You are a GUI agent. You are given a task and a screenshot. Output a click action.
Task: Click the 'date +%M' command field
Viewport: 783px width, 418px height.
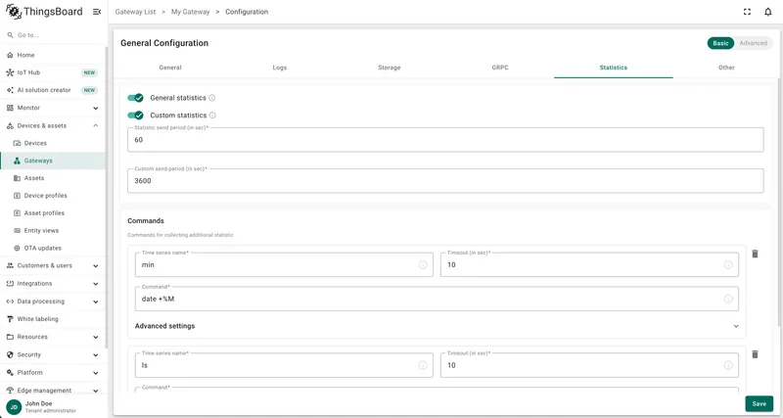click(x=437, y=299)
